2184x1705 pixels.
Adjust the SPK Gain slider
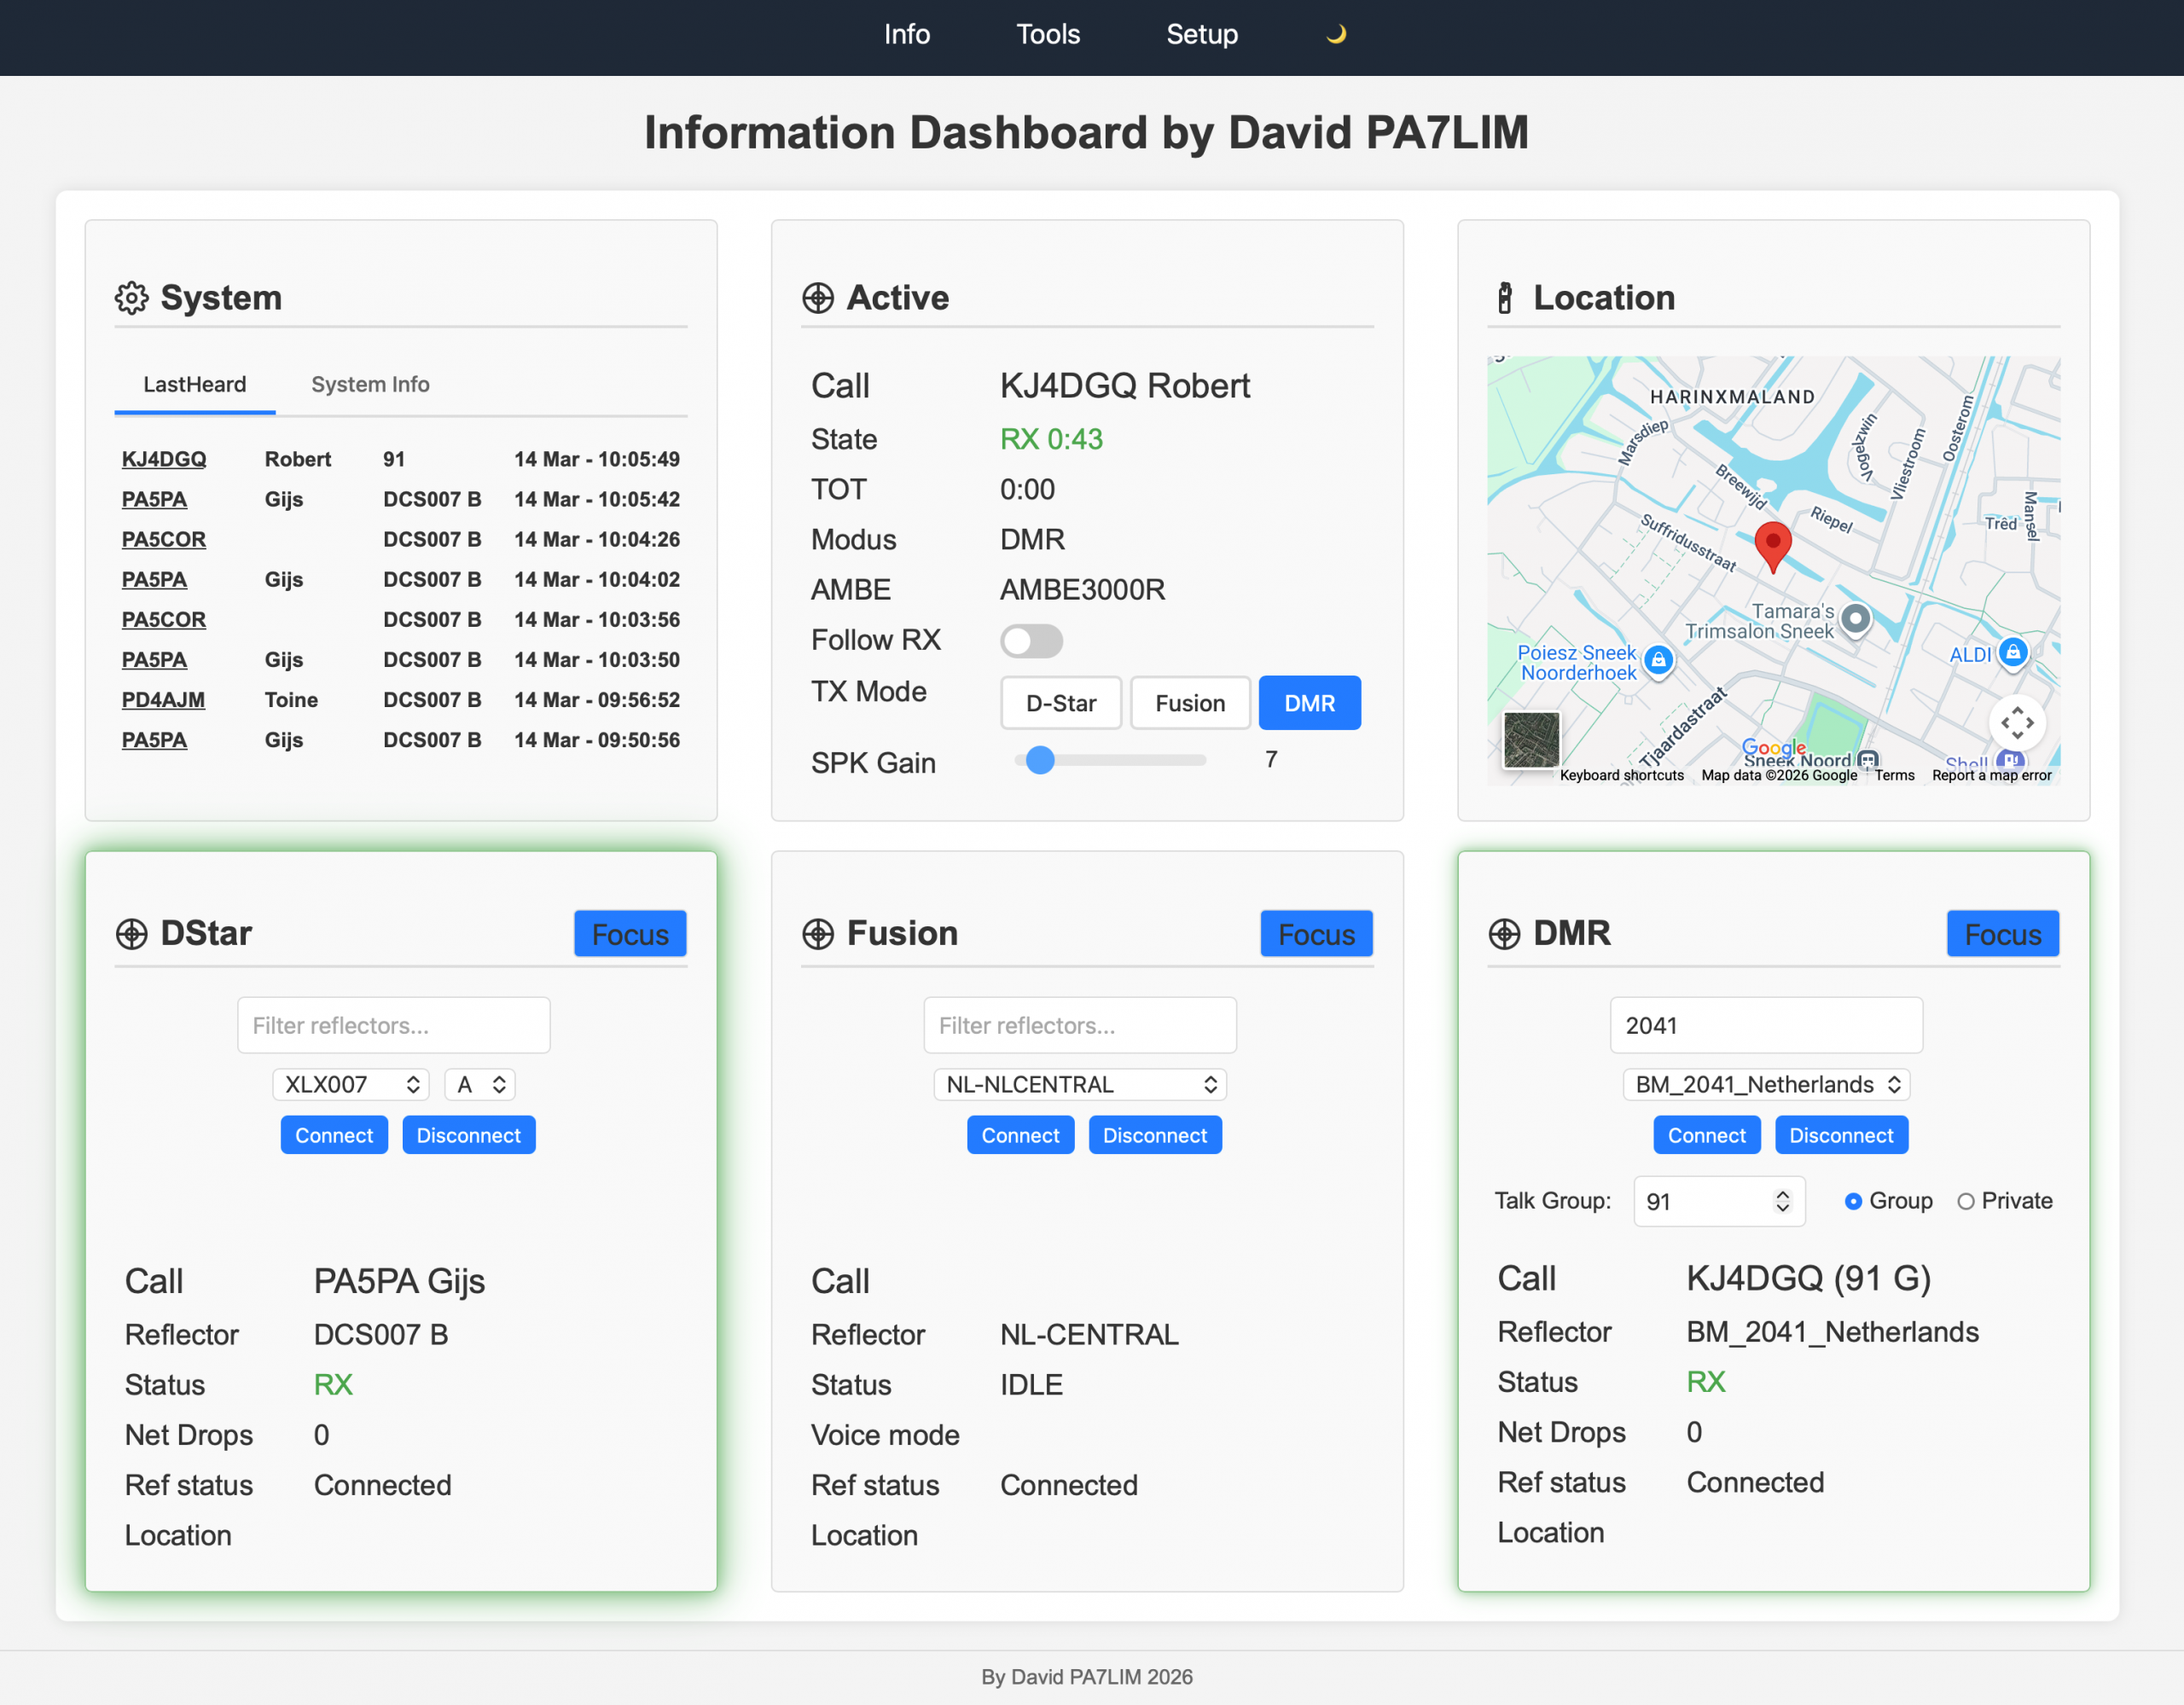[x=1040, y=760]
